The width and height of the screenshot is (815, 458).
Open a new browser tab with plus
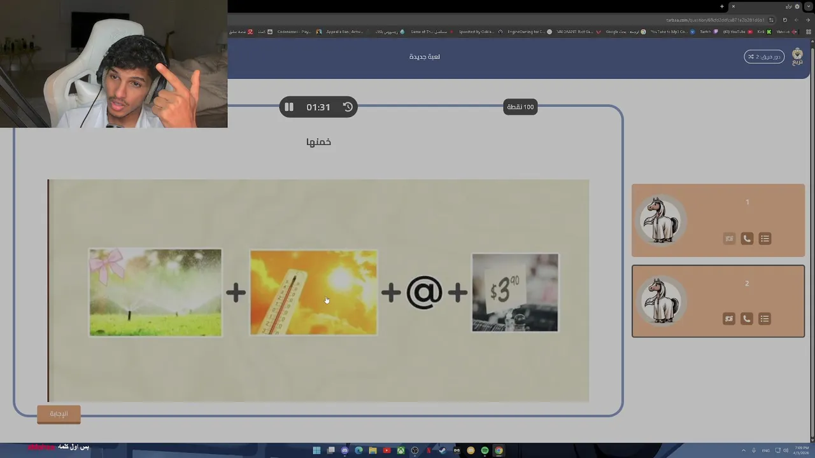[x=722, y=6]
